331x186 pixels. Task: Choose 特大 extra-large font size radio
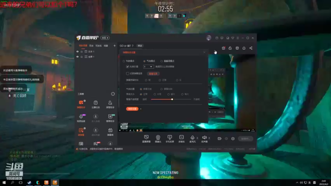point(182,94)
